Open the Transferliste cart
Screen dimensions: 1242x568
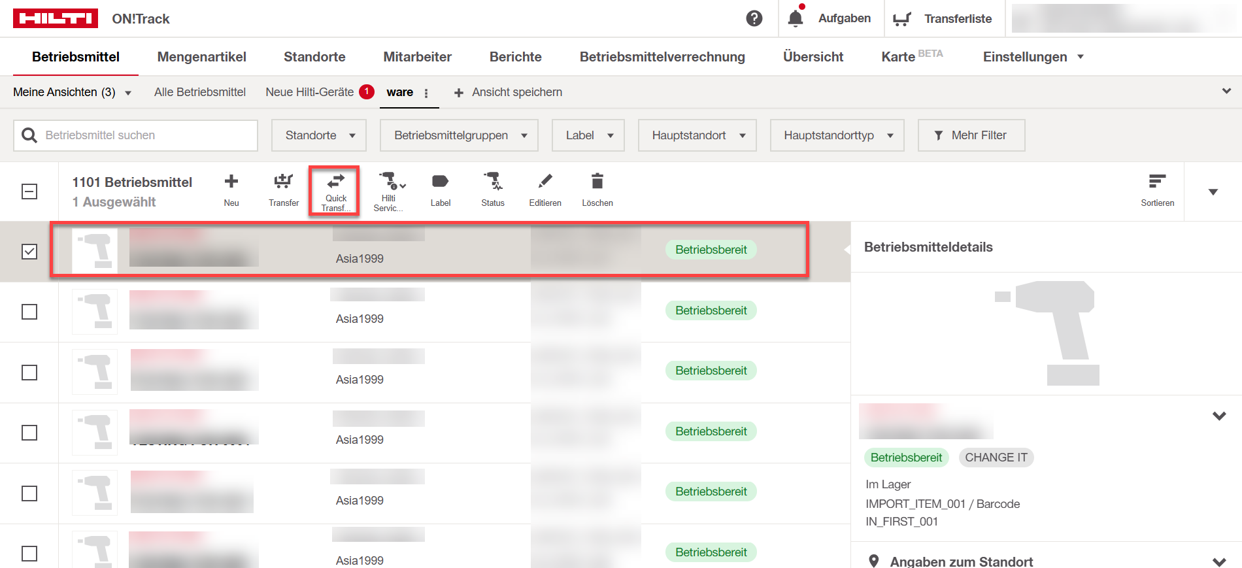[902, 19]
